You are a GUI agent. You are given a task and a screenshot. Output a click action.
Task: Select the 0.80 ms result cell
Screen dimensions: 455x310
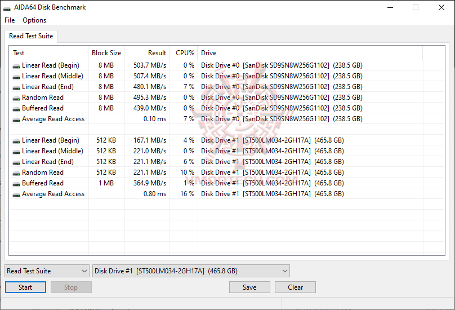(x=155, y=194)
